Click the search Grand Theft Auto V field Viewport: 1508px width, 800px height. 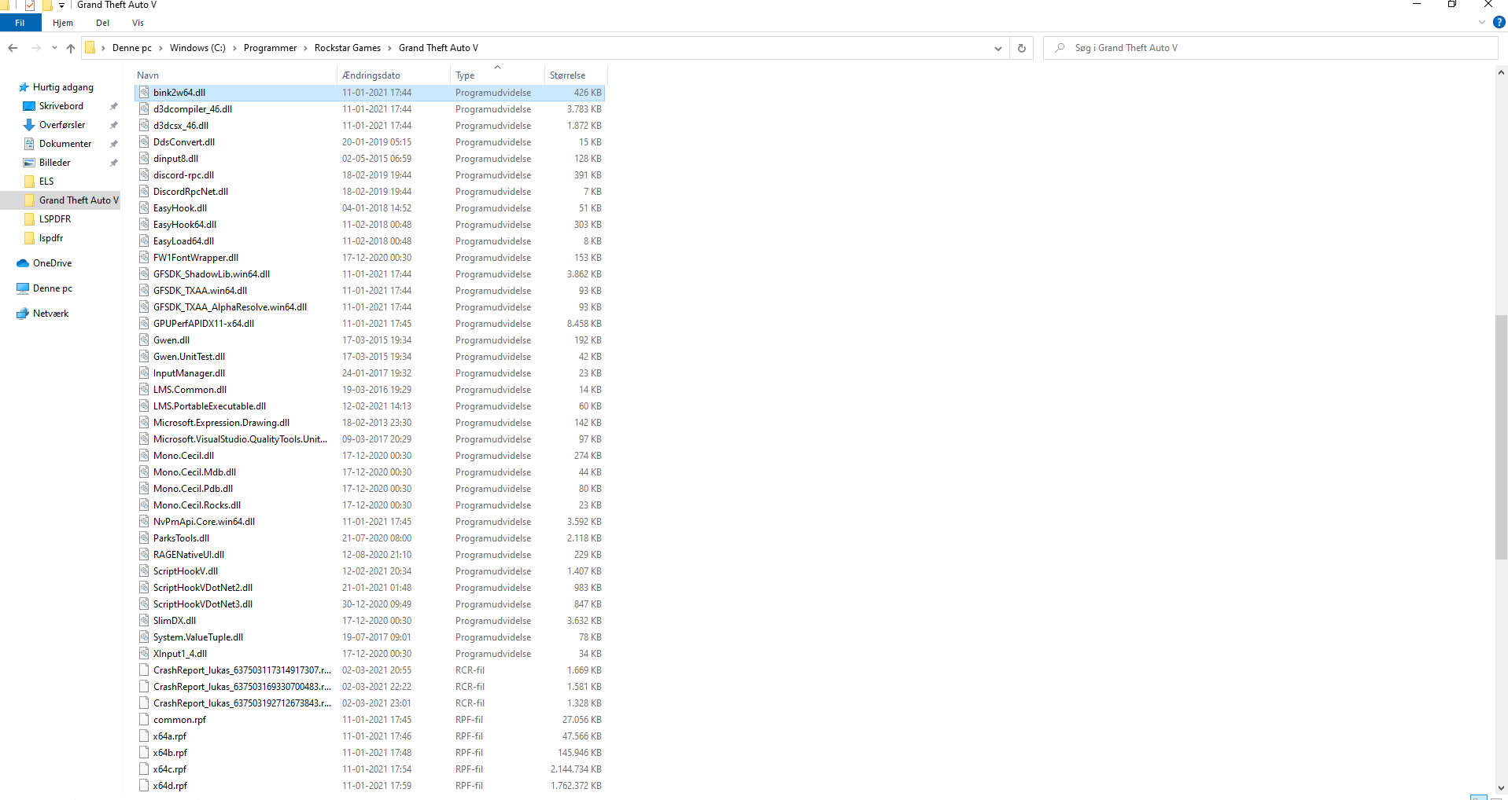tap(1270, 48)
